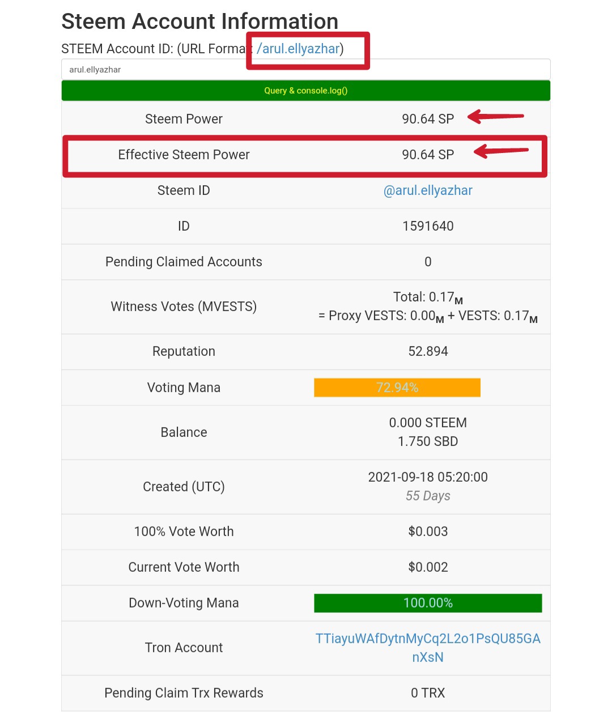Select the Effective Steem Power value
This screenshot has height=718, width=612.
428,155
